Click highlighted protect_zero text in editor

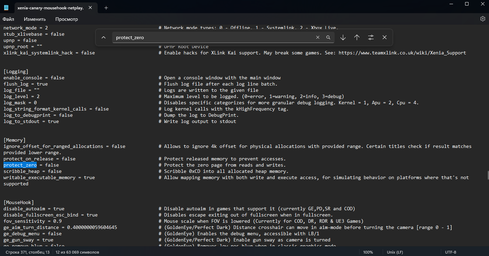(x=20, y=165)
